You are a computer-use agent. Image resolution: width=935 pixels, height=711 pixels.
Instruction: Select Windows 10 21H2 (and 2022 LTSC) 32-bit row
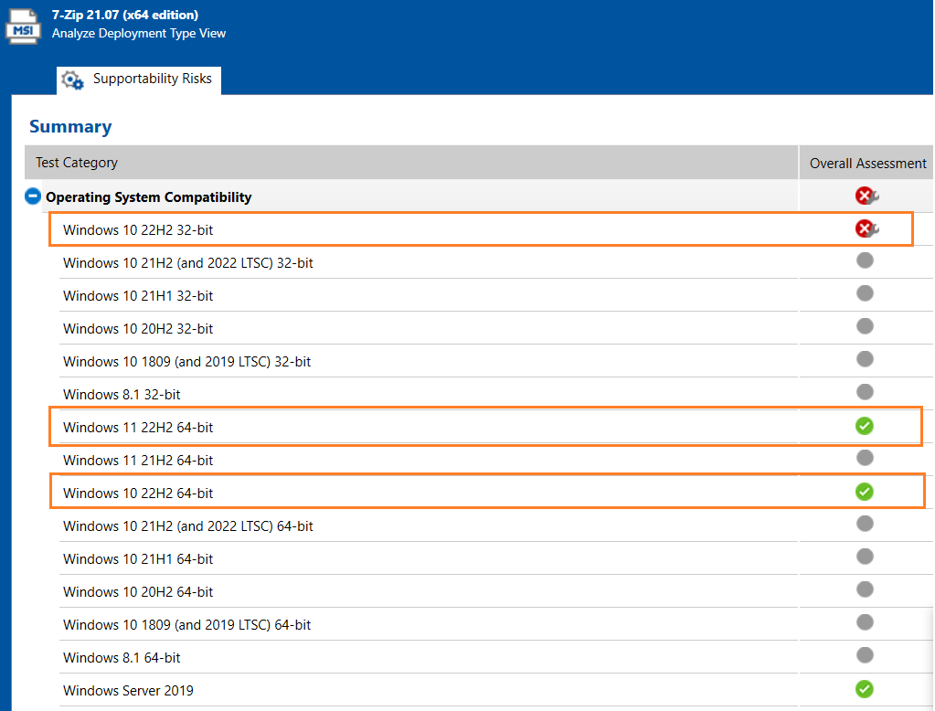pyautogui.click(x=187, y=263)
